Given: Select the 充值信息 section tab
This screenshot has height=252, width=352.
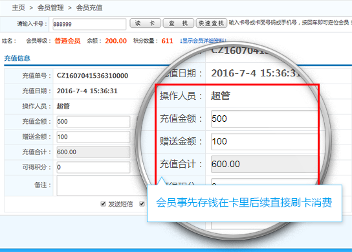Looking at the screenshot, I should tap(17, 58).
